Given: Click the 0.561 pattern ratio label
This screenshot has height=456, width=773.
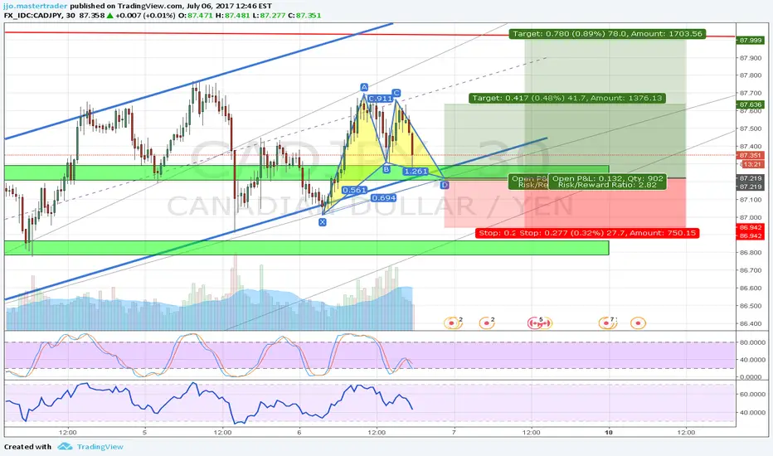Looking at the screenshot, I should [x=354, y=190].
